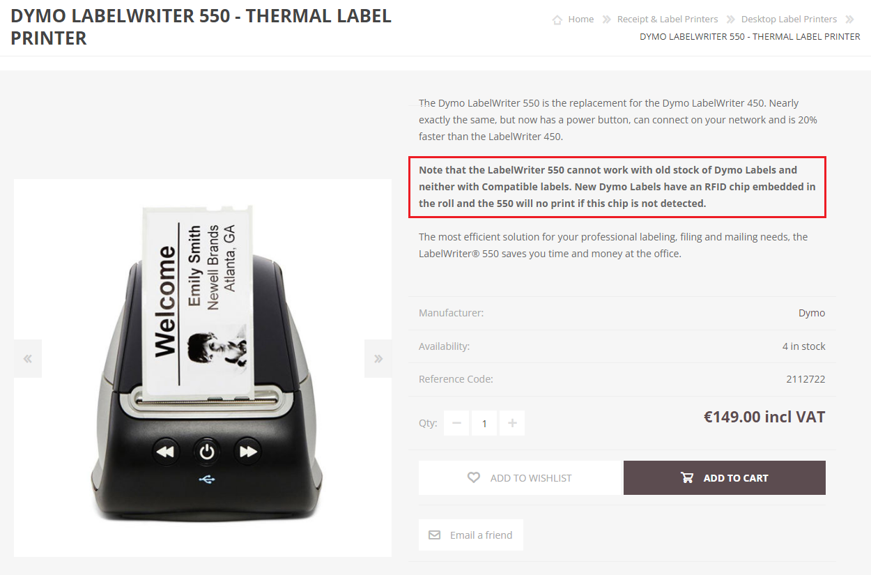Decrease quantity with the minus button
871x575 pixels.
click(456, 423)
